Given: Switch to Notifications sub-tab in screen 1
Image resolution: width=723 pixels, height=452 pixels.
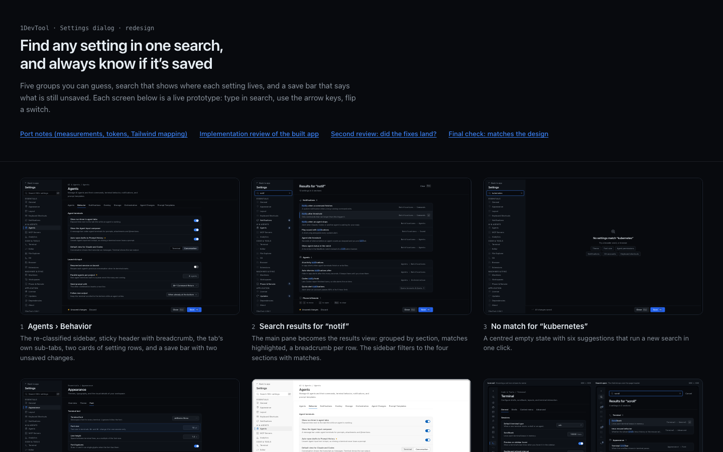Looking at the screenshot, I should 94,205.
